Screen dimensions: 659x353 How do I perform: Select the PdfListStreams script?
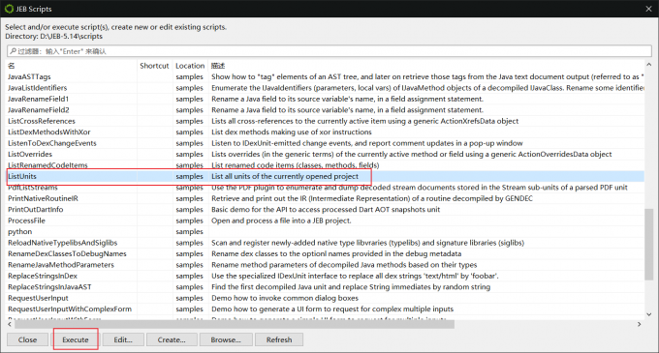pos(32,188)
